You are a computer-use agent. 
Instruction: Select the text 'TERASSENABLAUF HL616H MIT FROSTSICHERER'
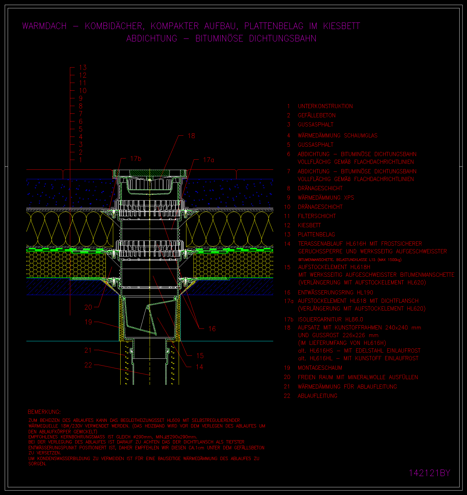(x=360, y=244)
